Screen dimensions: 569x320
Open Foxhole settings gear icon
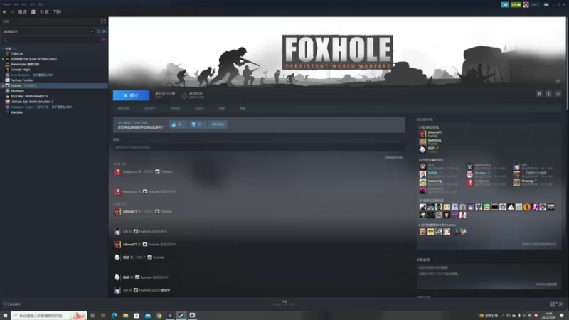coord(539,94)
